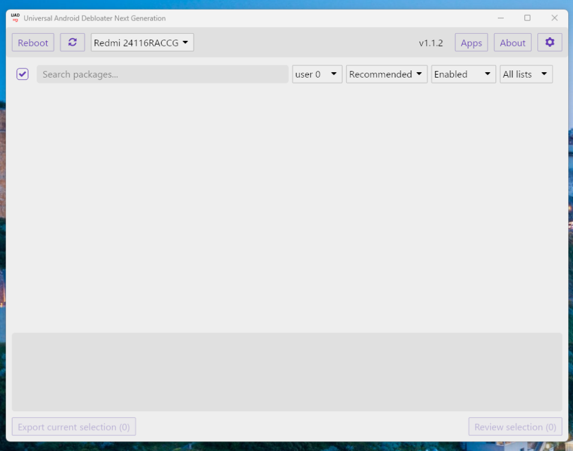
Task: Click the v1.1.2 version label
Action: [431, 43]
